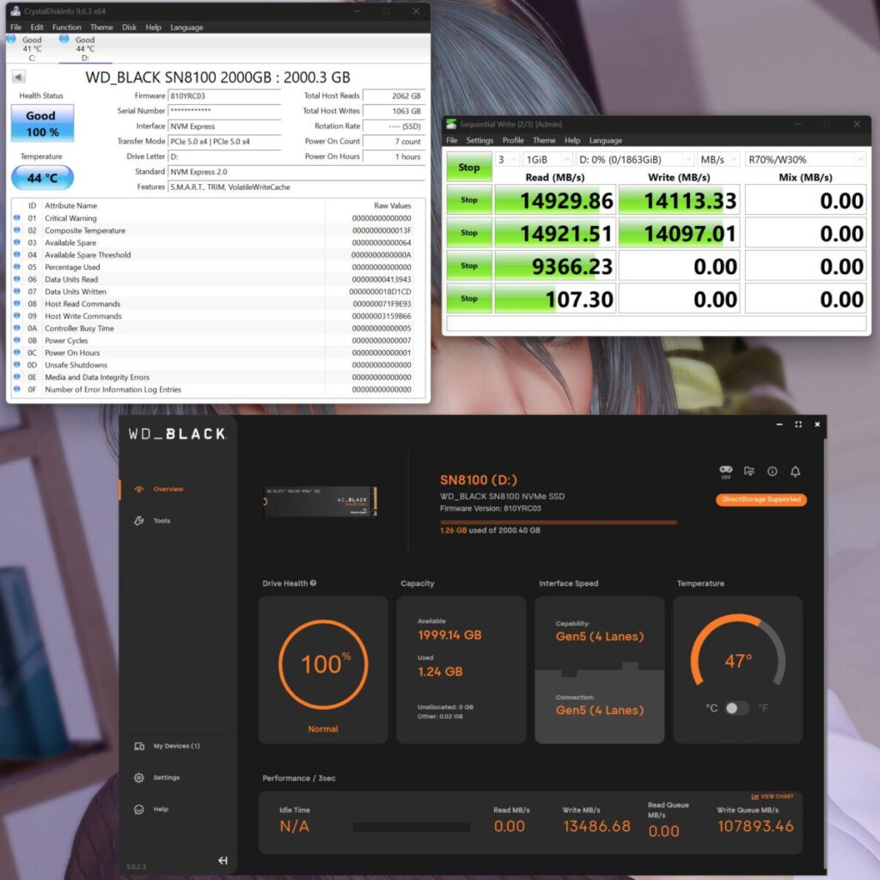880x880 pixels.
Task: Click the SN8100 drive thumbnail image
Action: click(x=321, y=501)
